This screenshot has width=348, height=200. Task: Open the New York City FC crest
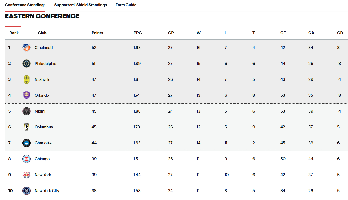(27, 191)
